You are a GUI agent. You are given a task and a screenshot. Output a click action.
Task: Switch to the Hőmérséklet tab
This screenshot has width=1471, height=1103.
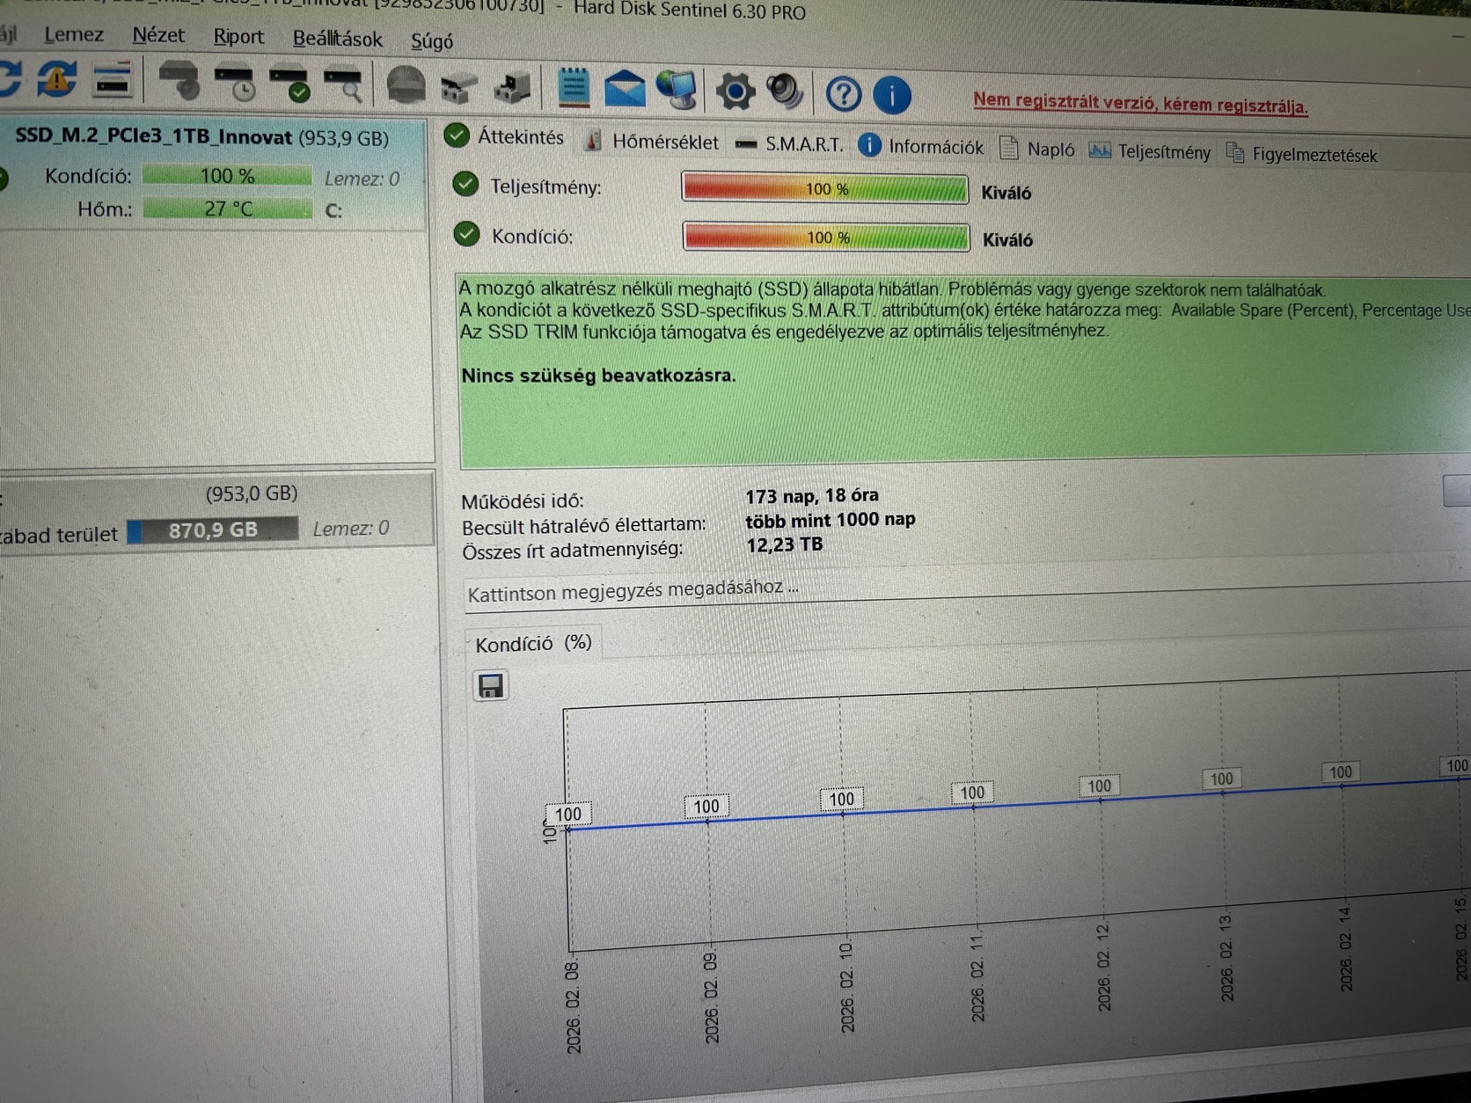(x=652, y=142)
